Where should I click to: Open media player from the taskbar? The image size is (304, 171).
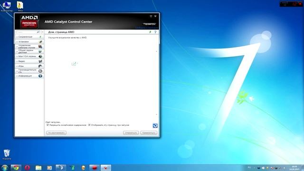[x=49, y=168]
